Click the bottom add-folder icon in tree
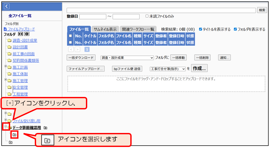The width and height of the screenshot is (271, 148). click(10, 142)
